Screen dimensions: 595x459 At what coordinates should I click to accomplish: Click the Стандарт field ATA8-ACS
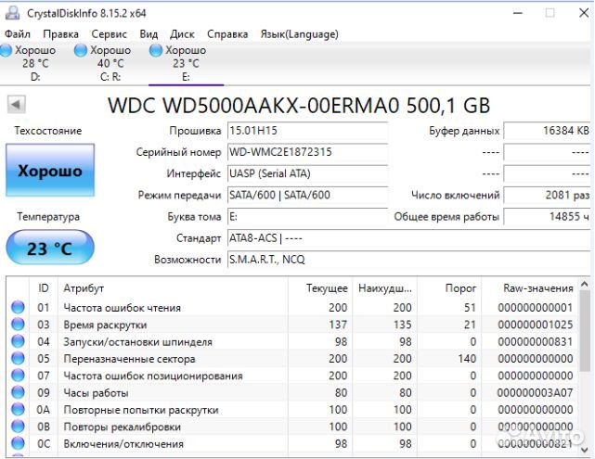(x=409, y=238)
